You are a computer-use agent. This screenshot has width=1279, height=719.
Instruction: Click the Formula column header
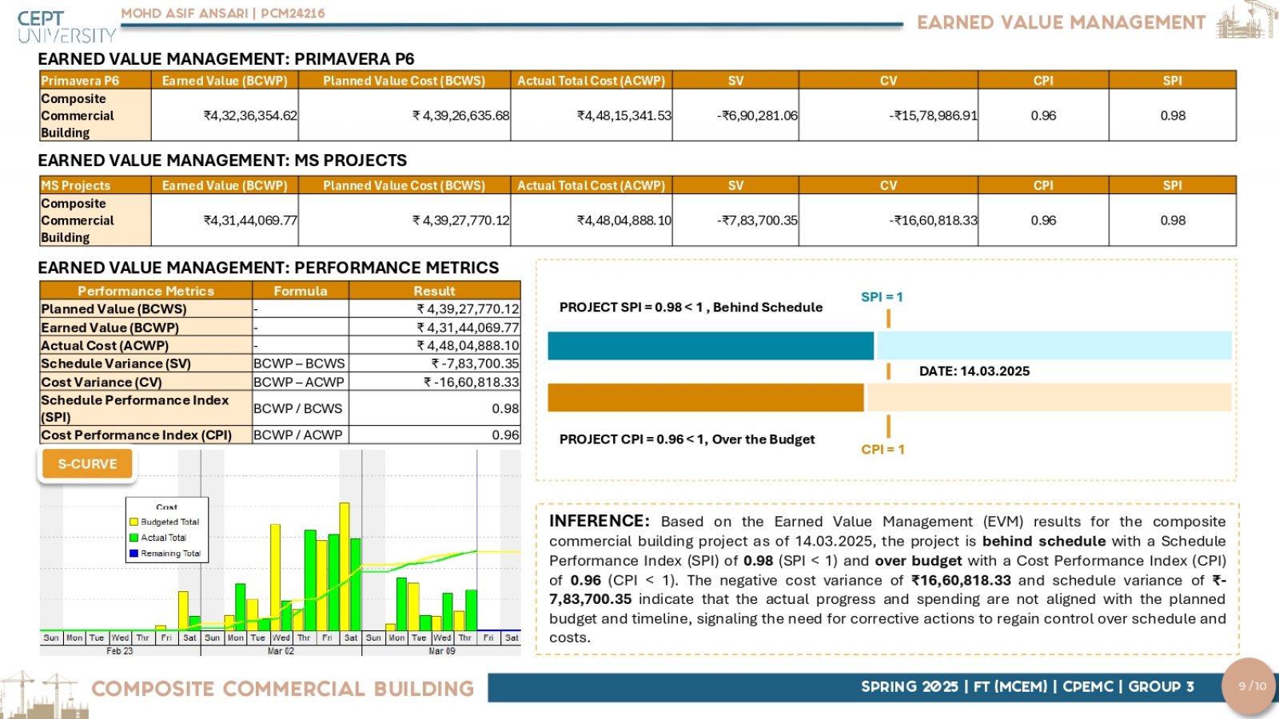301,291
